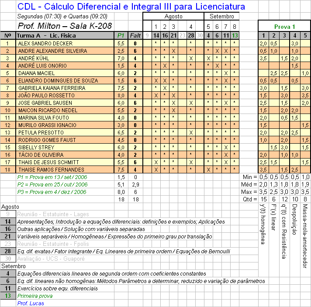Select Qtd value 15 for question 1
This screenshot has width=311, height=307.
tap(263, 199)
